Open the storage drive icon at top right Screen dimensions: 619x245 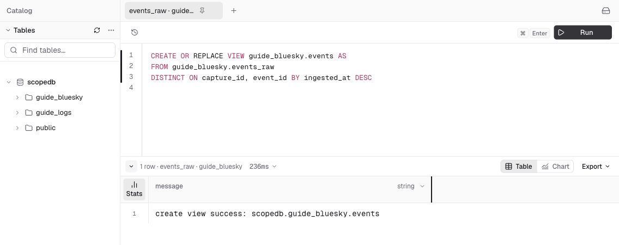[605, 11]
